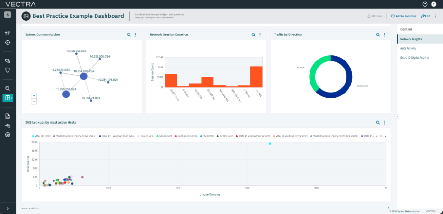Click the Edit pencil button
The width and height of the screenshot is (443, 214).
(x=425, y=16)
